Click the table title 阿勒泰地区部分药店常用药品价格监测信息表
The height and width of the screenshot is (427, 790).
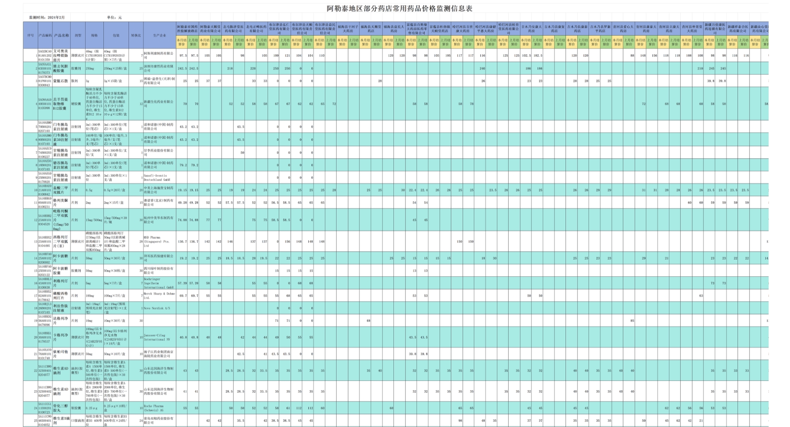pyautogui.click(x=399, y=8)
